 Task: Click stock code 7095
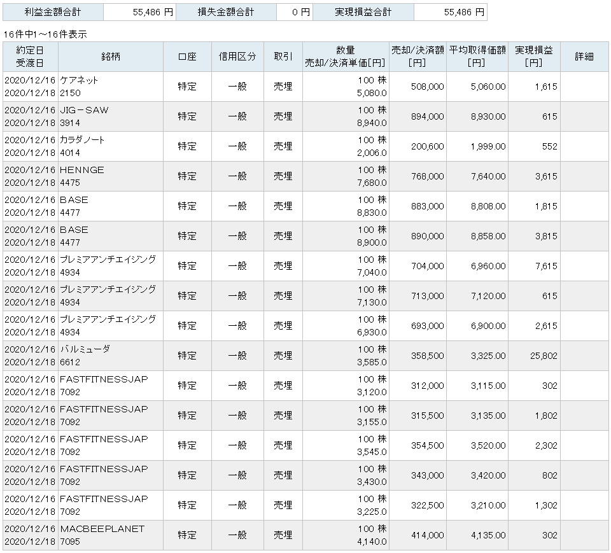[x=70, y=542]
